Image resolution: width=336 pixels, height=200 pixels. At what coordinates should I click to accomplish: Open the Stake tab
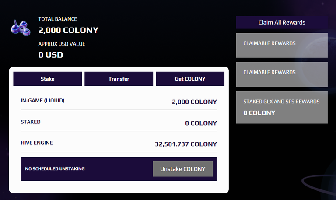(x=48, y=79)
